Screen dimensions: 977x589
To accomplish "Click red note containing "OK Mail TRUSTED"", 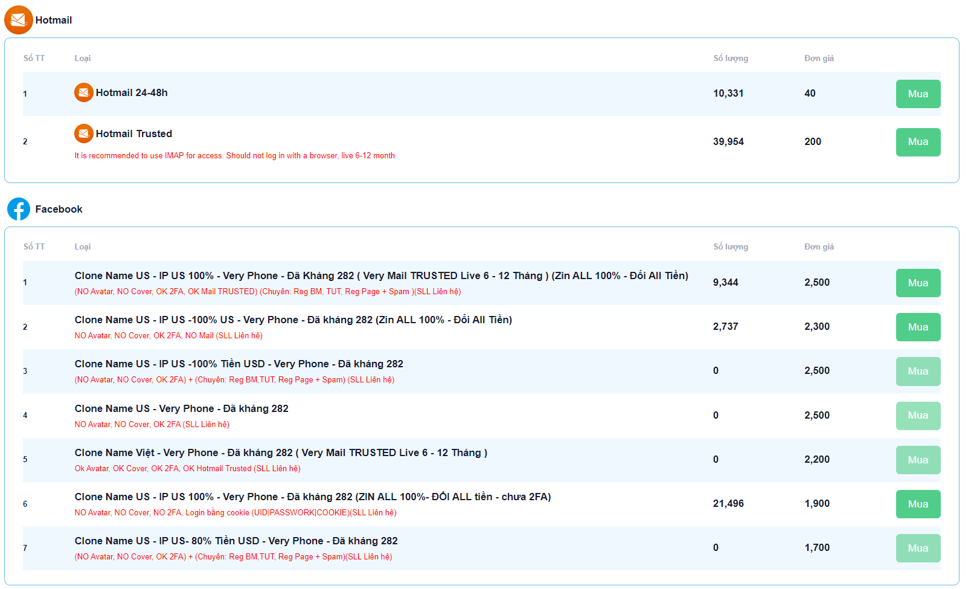I will click(267, 291).
